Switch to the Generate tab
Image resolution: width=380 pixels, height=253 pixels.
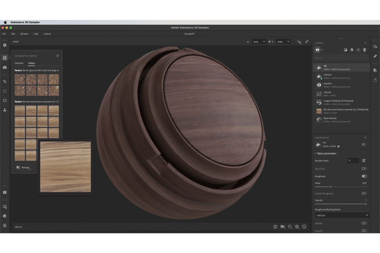tap(19, 63)
